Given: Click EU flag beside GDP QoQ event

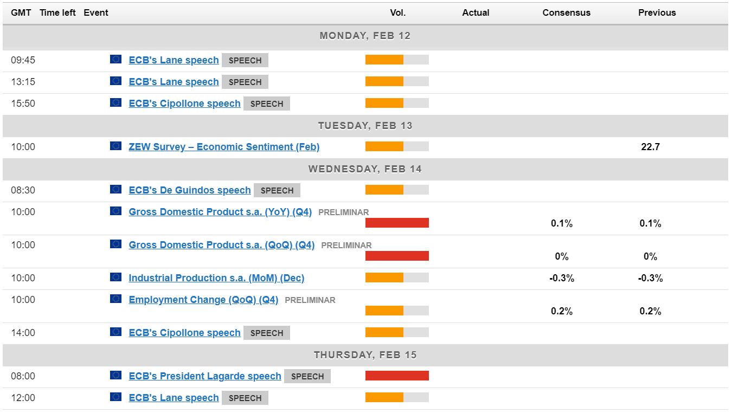Looking at the screenshot, I should click(115, 244).
